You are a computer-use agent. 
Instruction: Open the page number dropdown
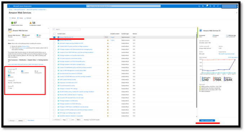coord(68,120)
